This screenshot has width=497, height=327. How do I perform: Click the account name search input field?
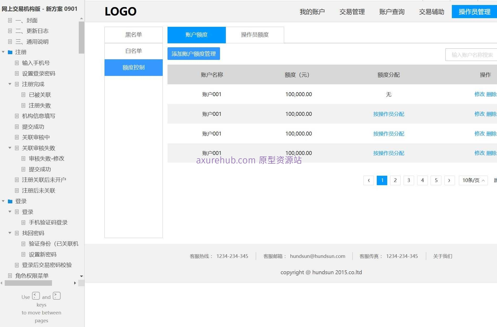click(471, 55)
